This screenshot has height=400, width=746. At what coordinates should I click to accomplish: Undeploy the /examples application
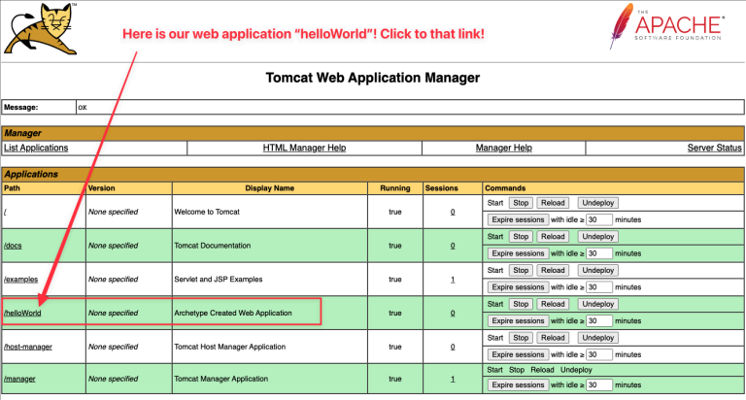click(x=598, y=270)
